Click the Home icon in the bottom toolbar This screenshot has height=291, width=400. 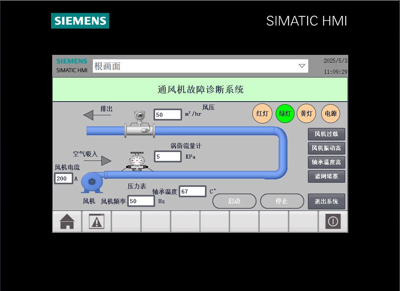(x=67, y=221)
